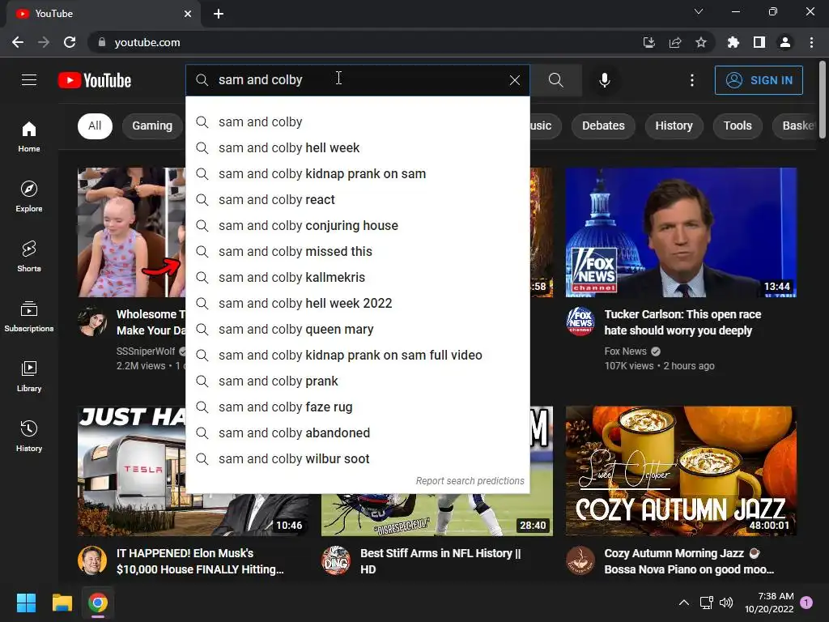Go back with browser back arrow

18,42
